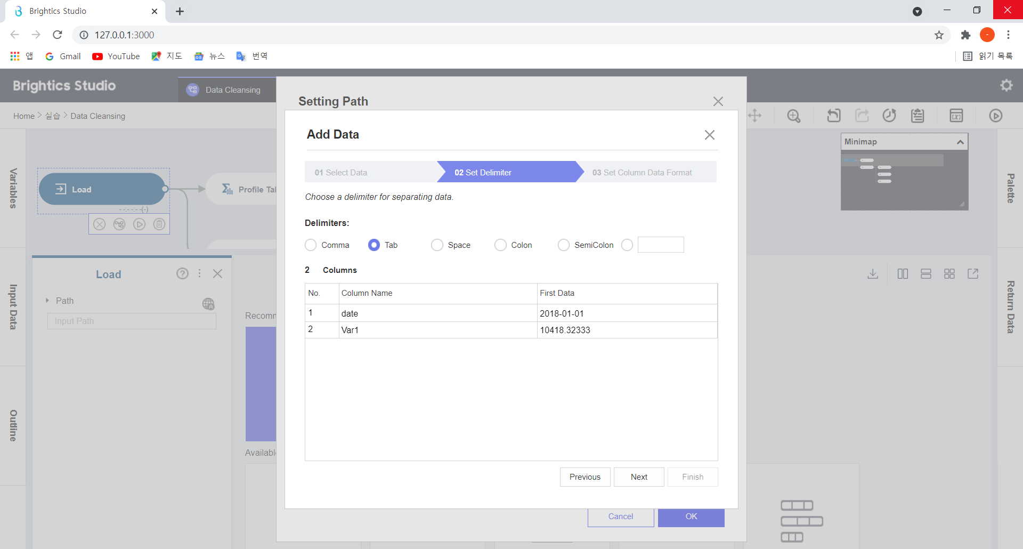
Task: Click the Finish button
Action: tap(693, 477)
